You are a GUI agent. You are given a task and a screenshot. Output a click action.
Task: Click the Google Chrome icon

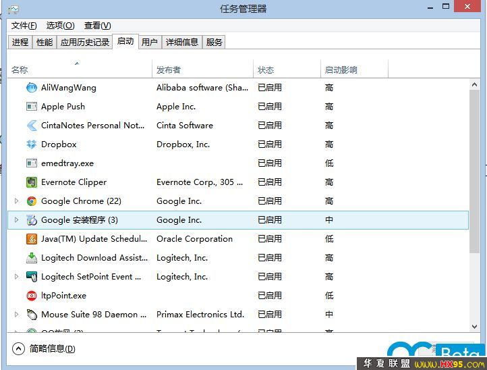pyautogui.click(x=32, y=201)
